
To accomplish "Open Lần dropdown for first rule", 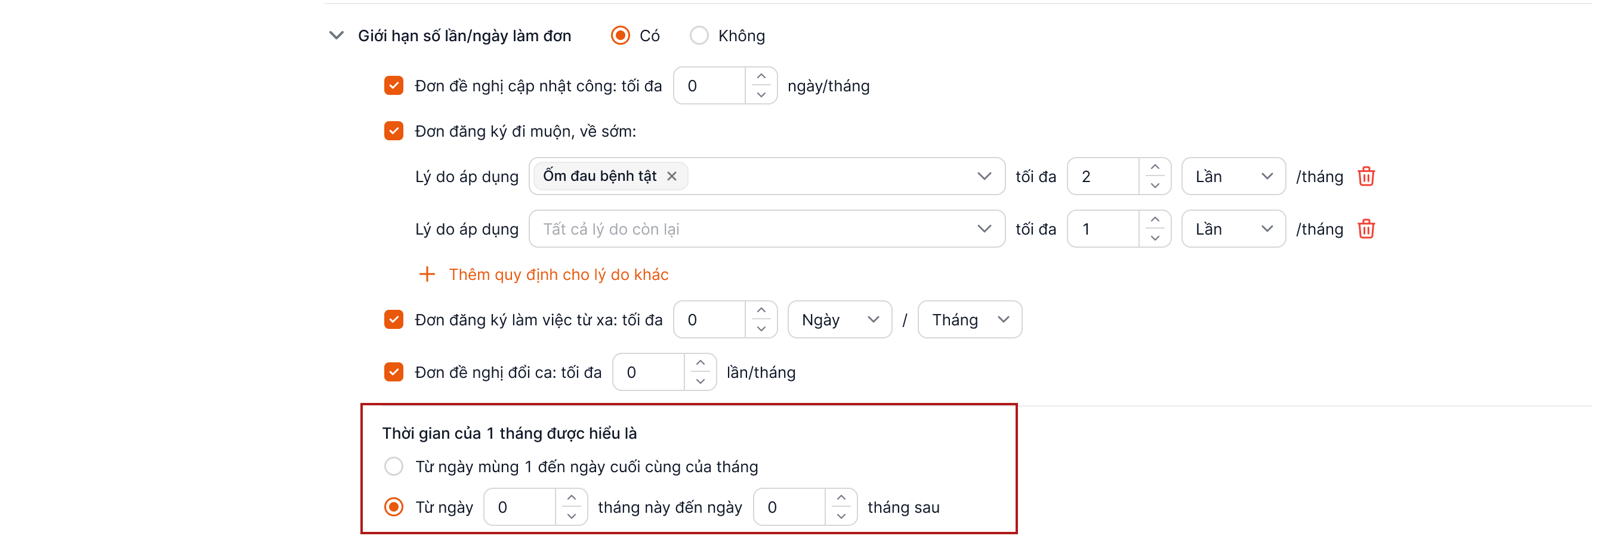I will [x=1232, y=177].
